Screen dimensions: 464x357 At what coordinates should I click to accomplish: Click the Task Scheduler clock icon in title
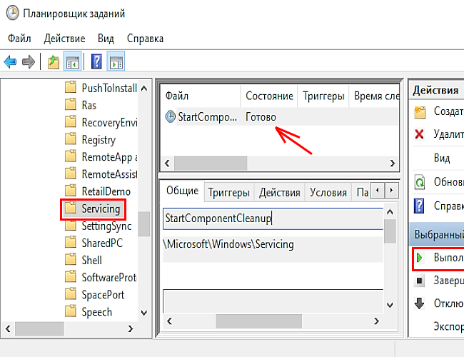tap(13, 14)
